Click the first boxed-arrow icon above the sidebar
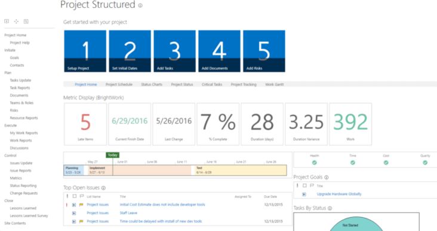The image size is (437, 231). [7, 21]
